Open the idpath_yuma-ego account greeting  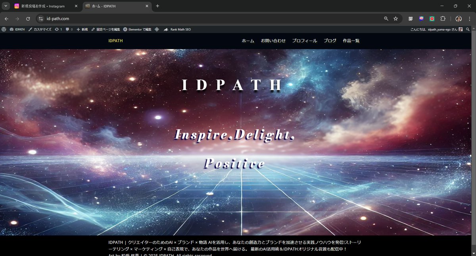[436, 29]
